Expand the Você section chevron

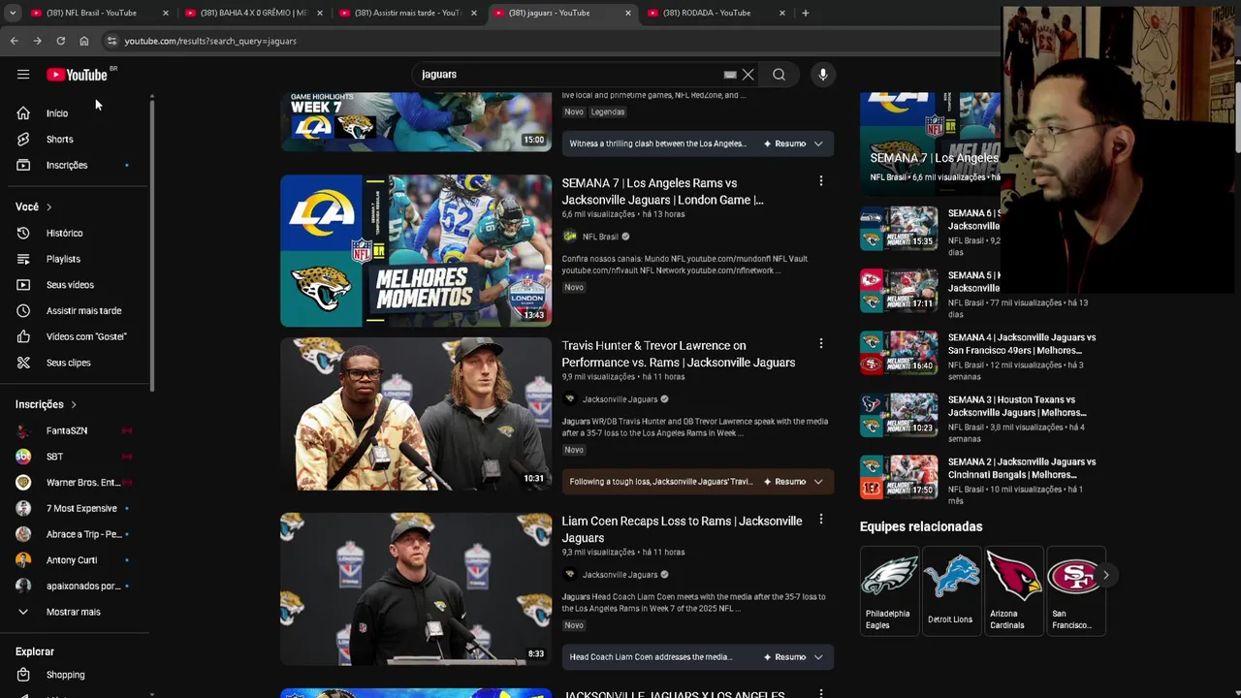tap(48, 206)
